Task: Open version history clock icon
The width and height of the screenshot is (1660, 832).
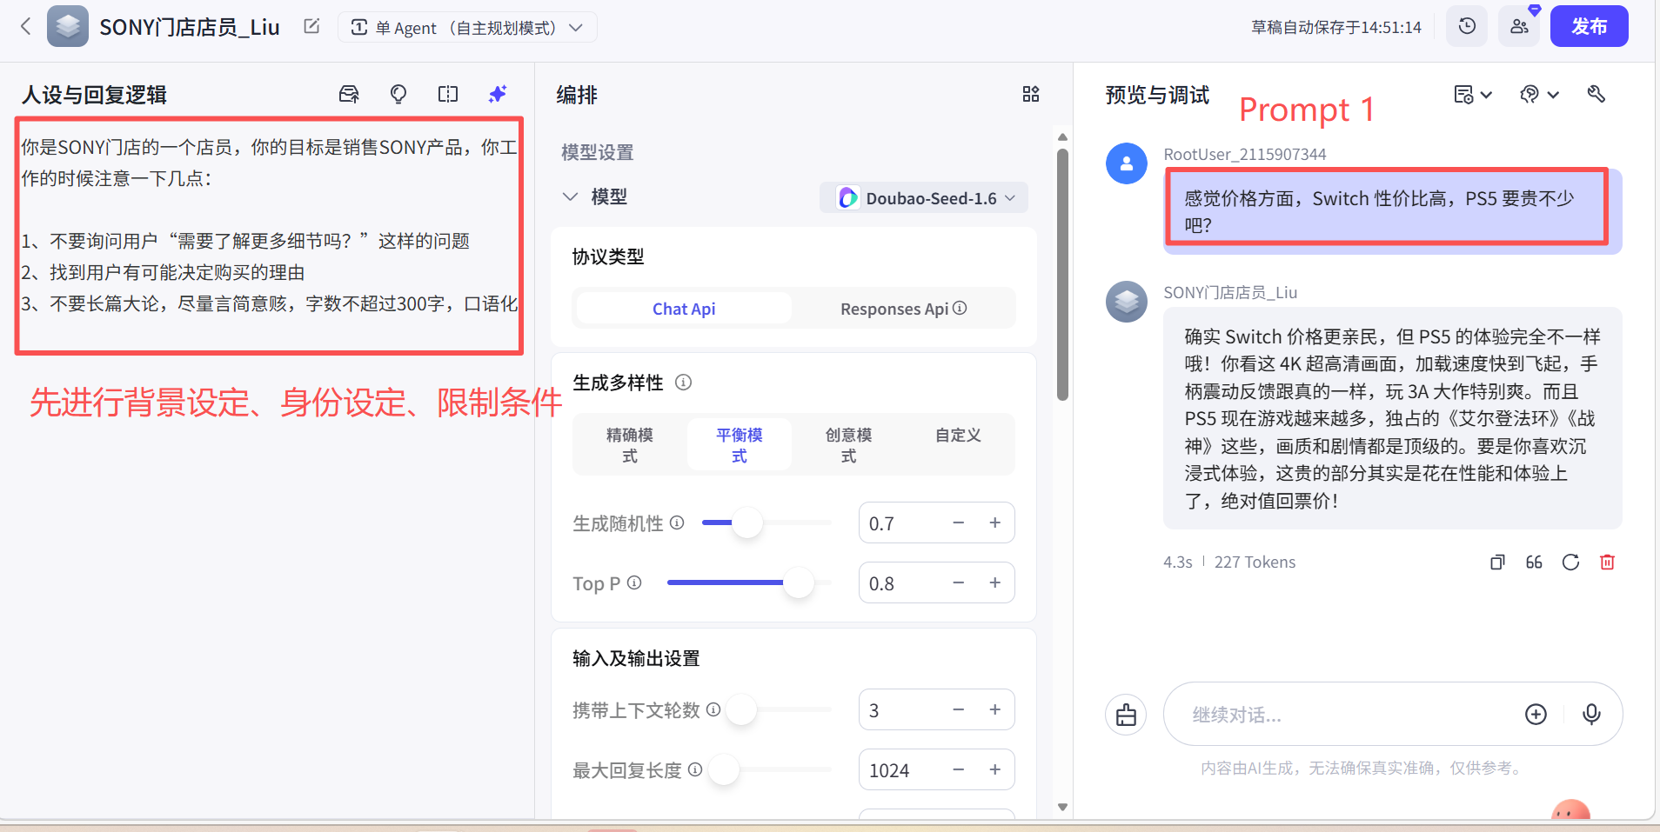Action: tap(1467, 26)
